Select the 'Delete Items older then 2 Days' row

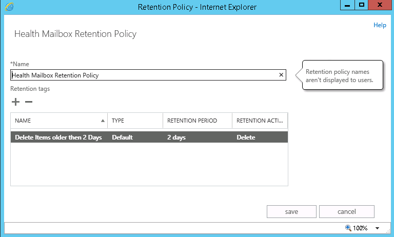[149, 137]
